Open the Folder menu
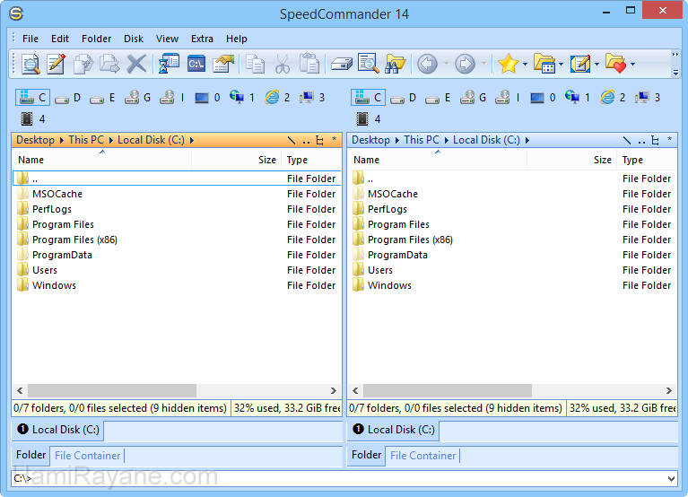 coord(97,39)
